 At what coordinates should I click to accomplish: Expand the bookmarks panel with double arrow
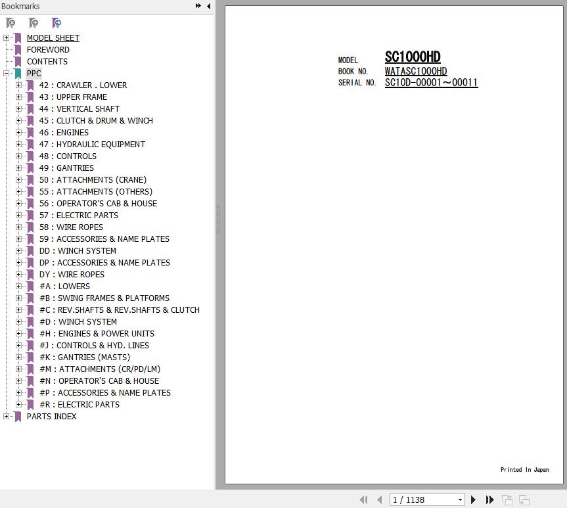(x=198, y=6)
